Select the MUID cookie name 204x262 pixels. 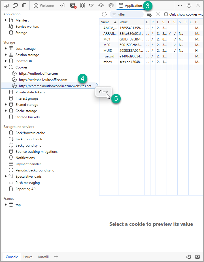click(108, 50)
